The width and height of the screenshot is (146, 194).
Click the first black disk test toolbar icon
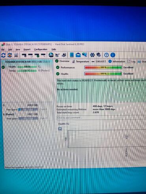tap(24, 55)
